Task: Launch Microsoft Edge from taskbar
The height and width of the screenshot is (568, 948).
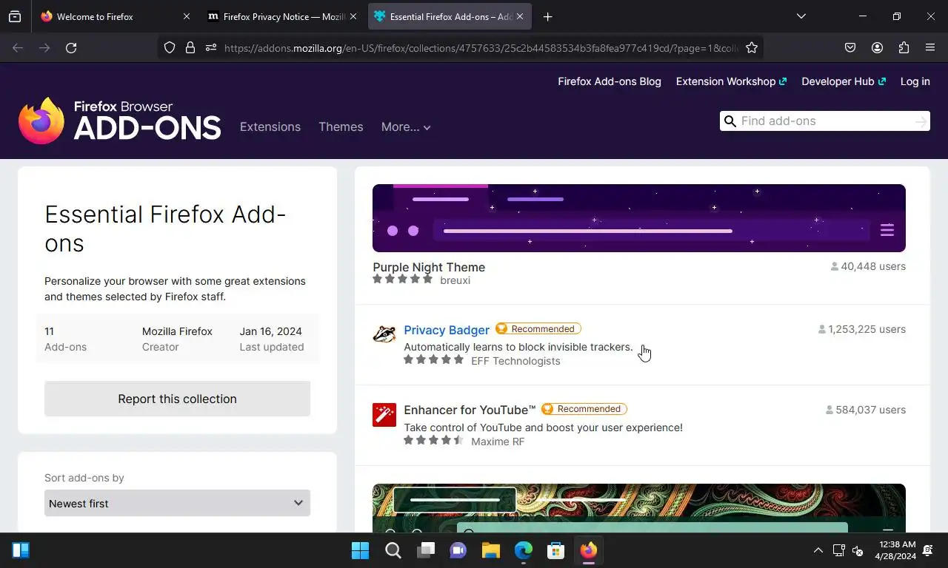Action: tap(524, 550)
